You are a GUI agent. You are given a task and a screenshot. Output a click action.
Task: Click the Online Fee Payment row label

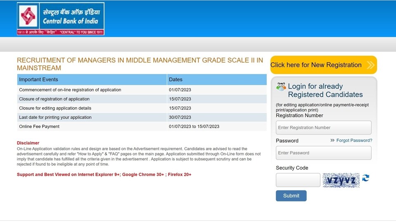tap(39, 126)
